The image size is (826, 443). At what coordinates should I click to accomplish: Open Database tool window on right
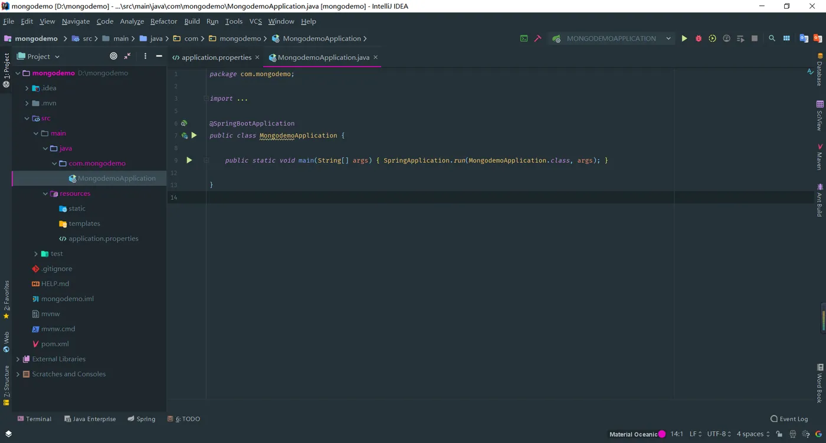pos(820,70)
